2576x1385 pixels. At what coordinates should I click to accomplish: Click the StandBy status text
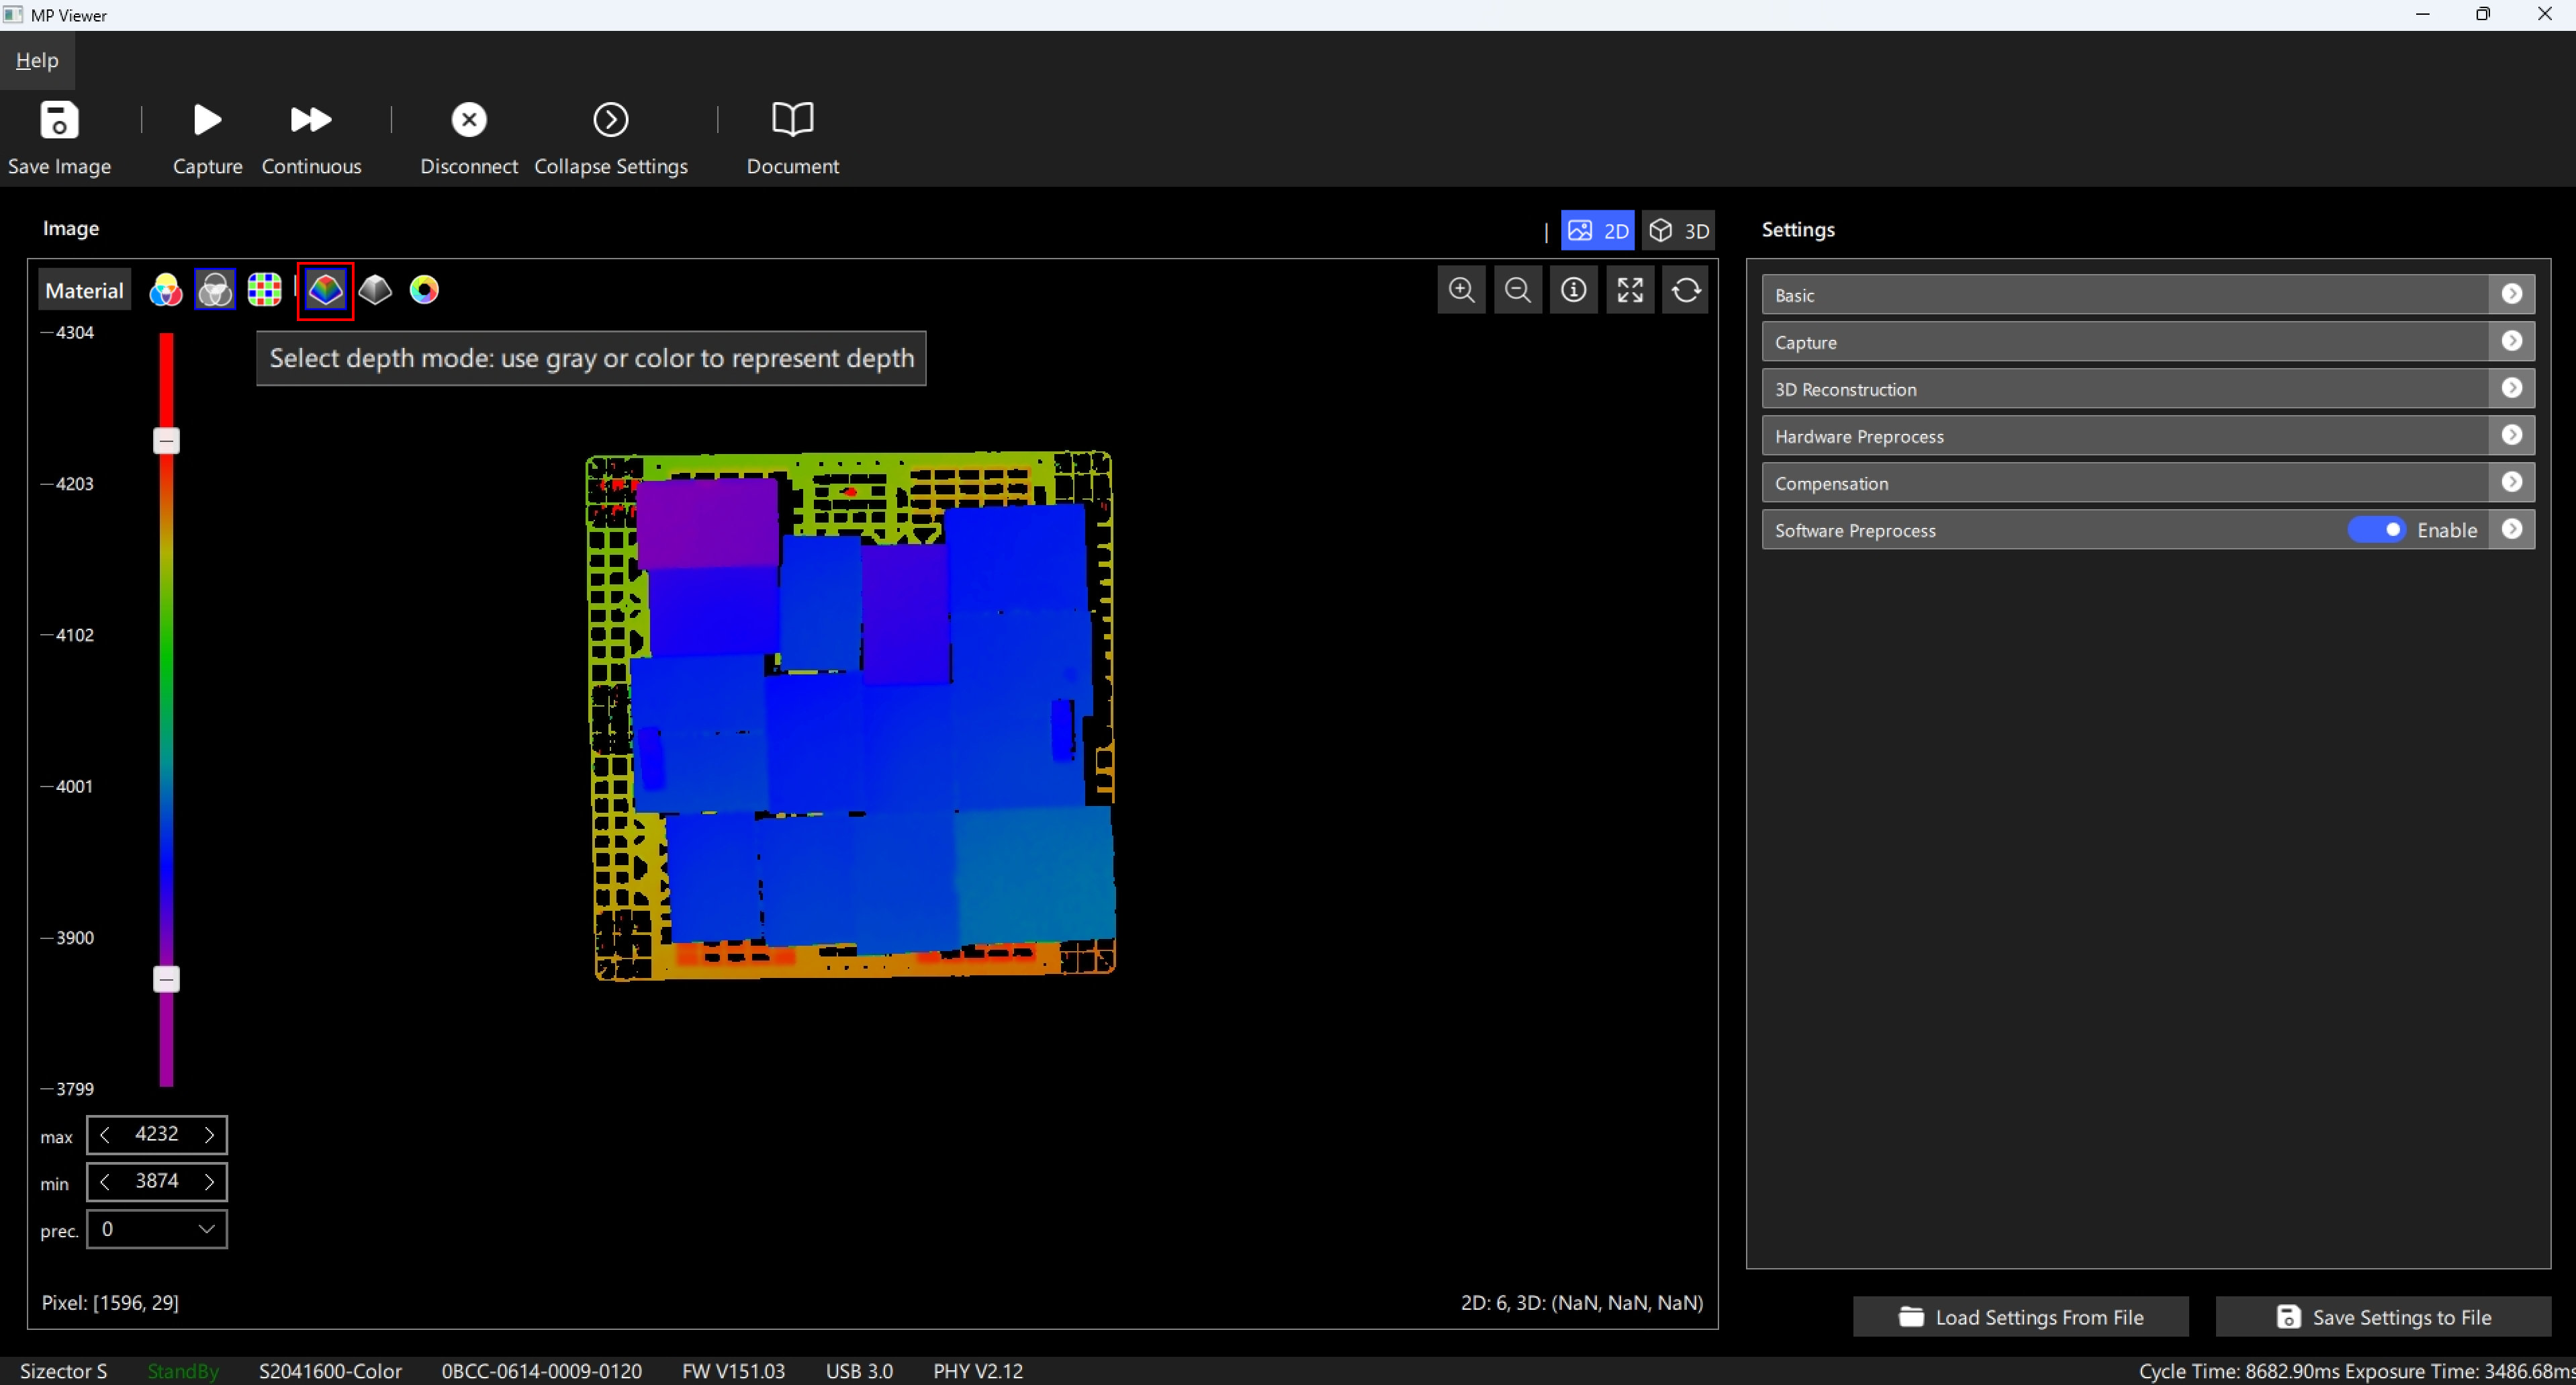click(x=183, y=1371)
